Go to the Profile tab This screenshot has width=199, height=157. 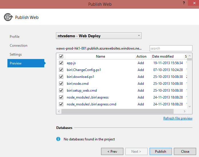(15, 37)
